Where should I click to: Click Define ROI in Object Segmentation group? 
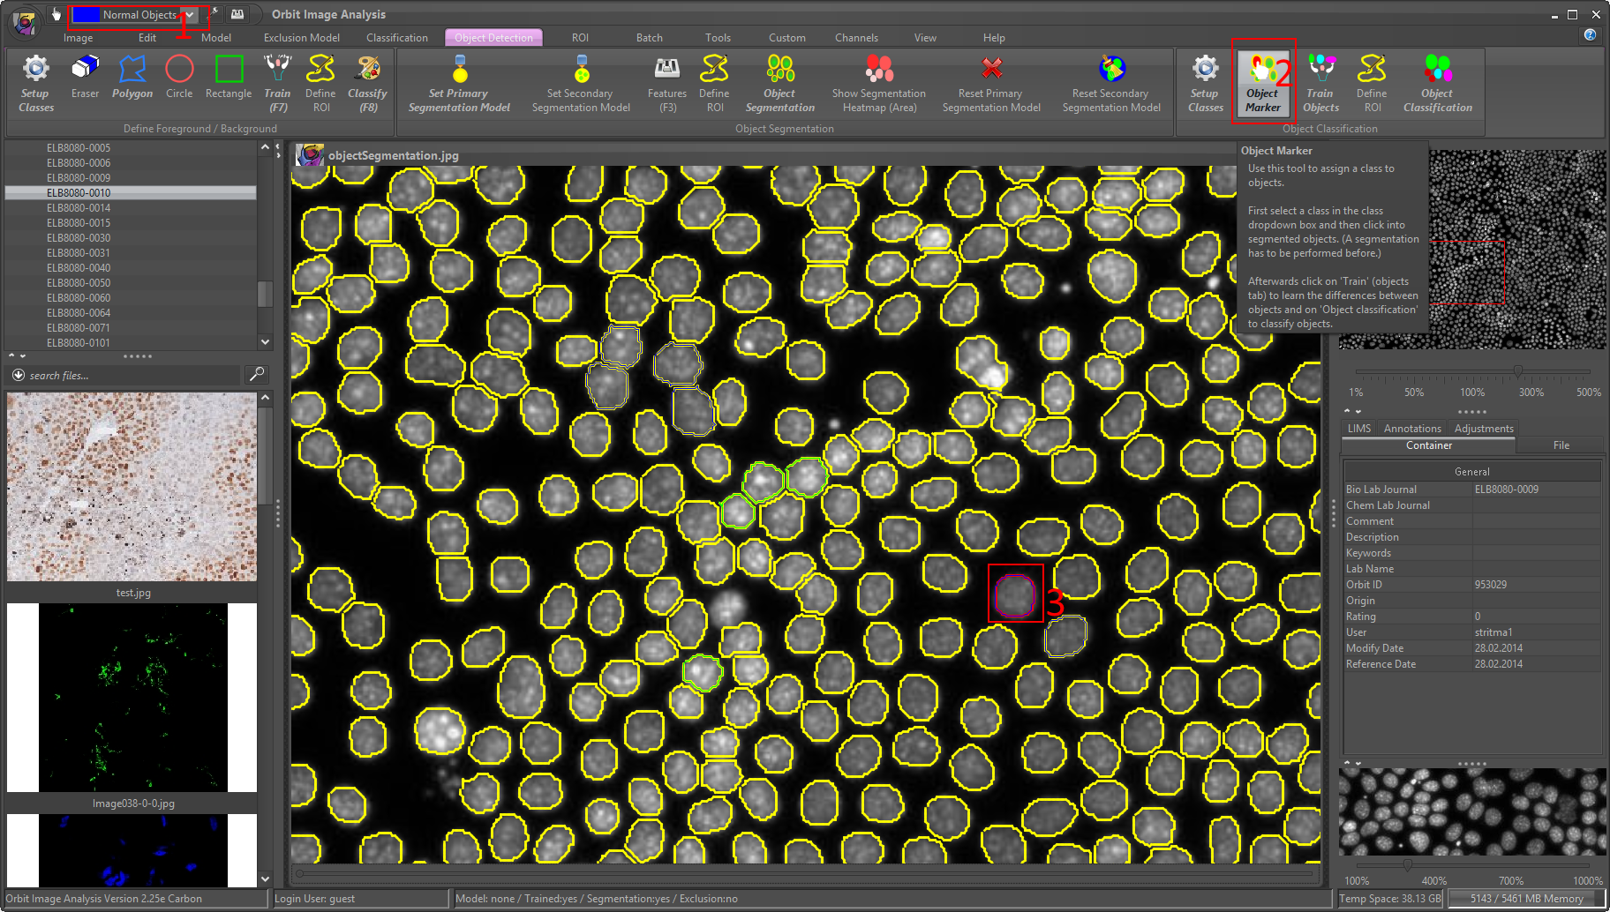click(x=714, y=85)
